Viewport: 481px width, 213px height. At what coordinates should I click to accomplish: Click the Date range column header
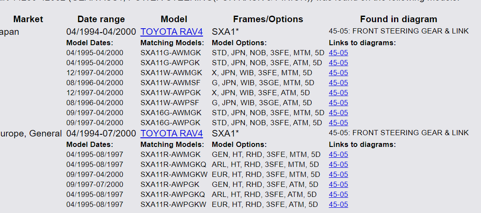click(101, 19)
